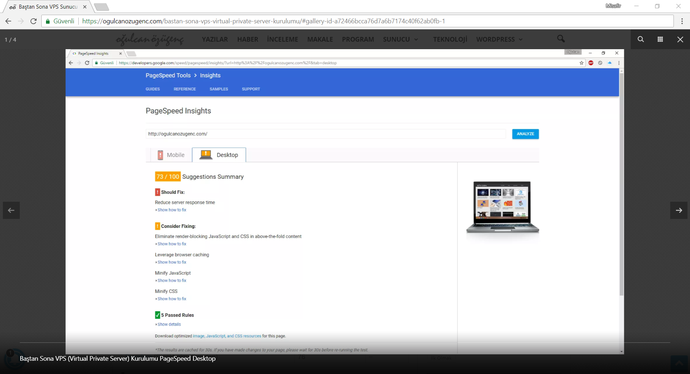This screenshot has width=690, height=374.
Task: Reload the page with the refresh icon
Action: point(33,21)
